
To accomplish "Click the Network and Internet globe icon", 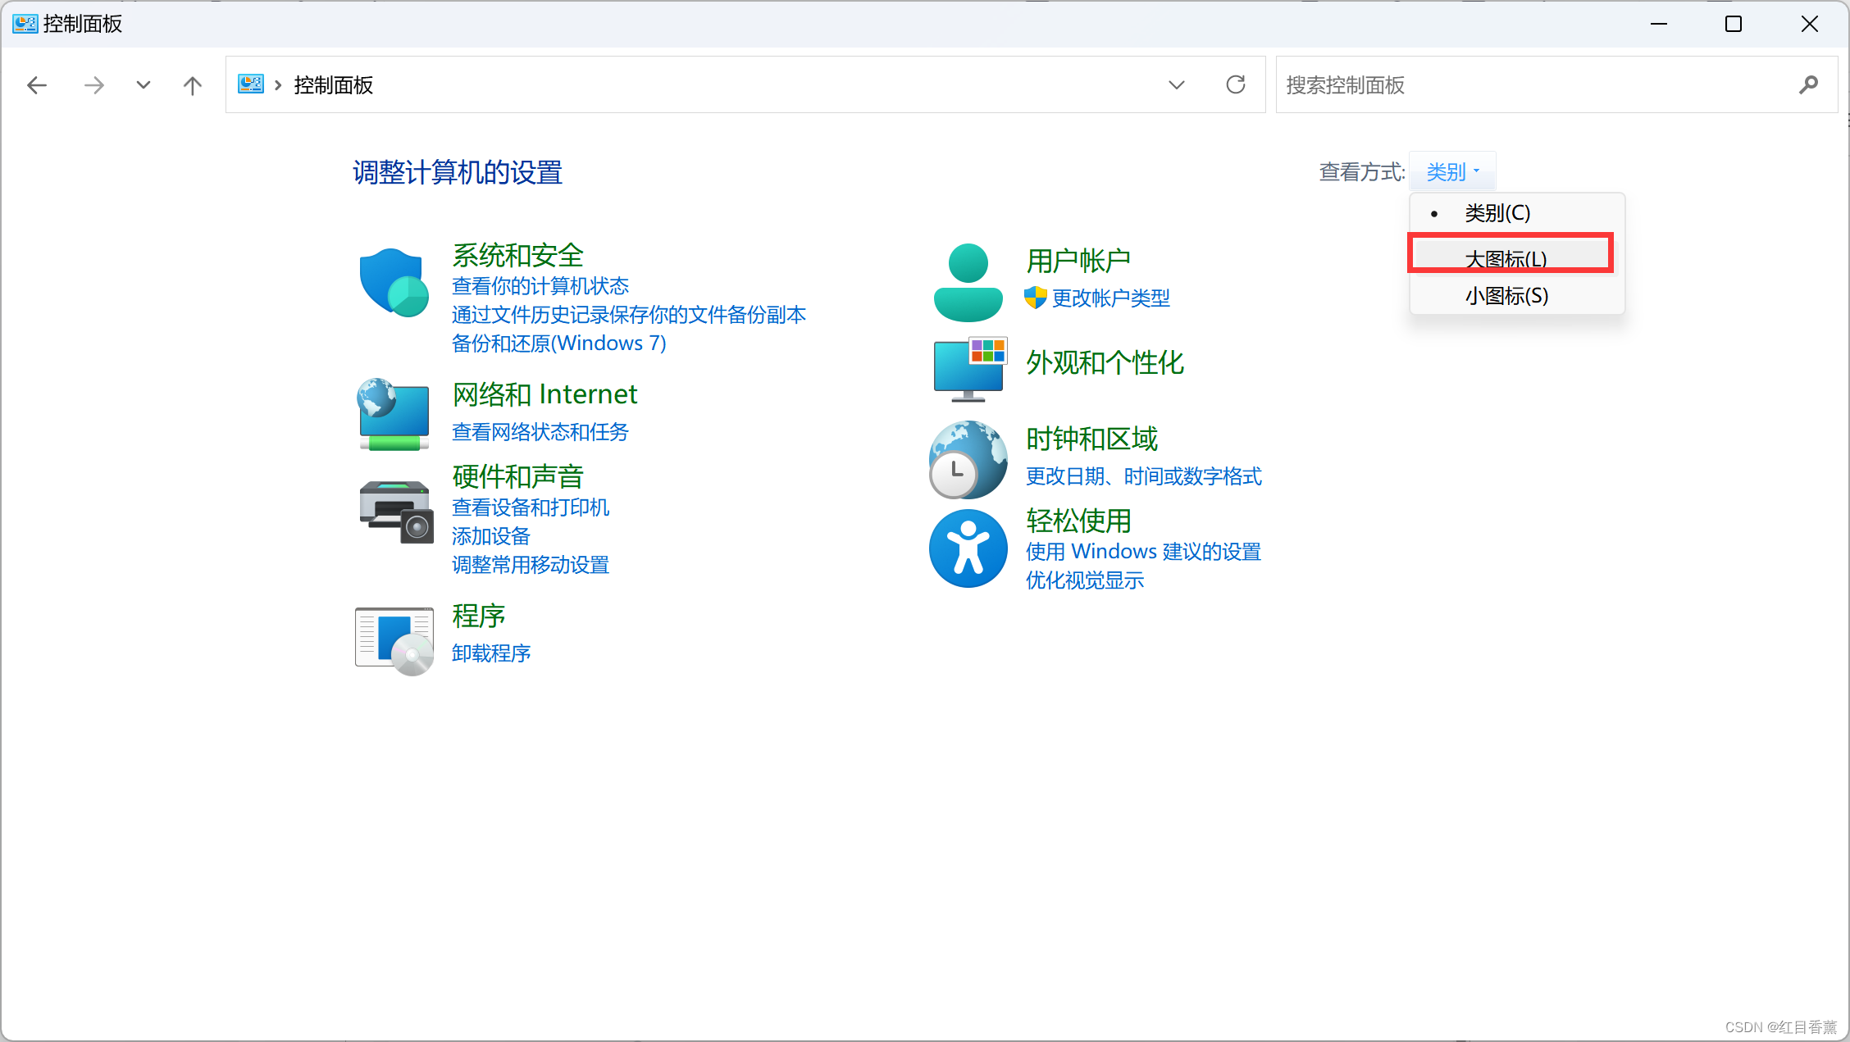I will coord(394,415).
